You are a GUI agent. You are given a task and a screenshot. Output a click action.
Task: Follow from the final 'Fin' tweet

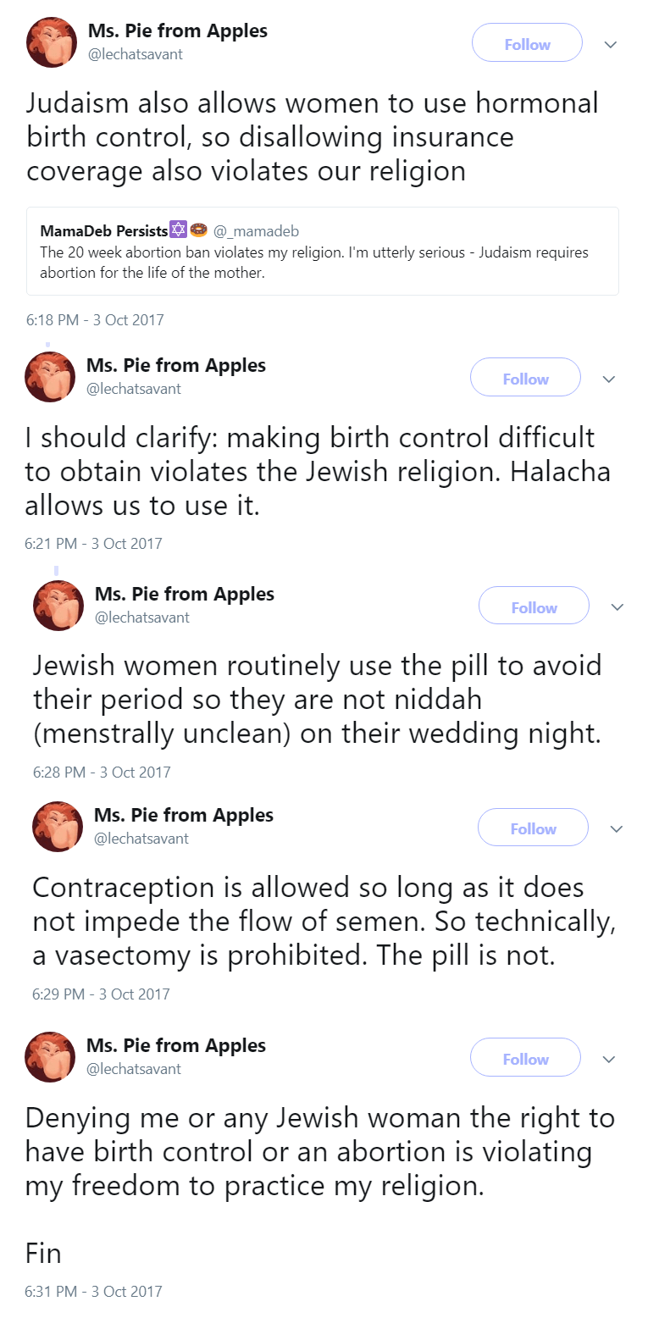point(525,1059)
